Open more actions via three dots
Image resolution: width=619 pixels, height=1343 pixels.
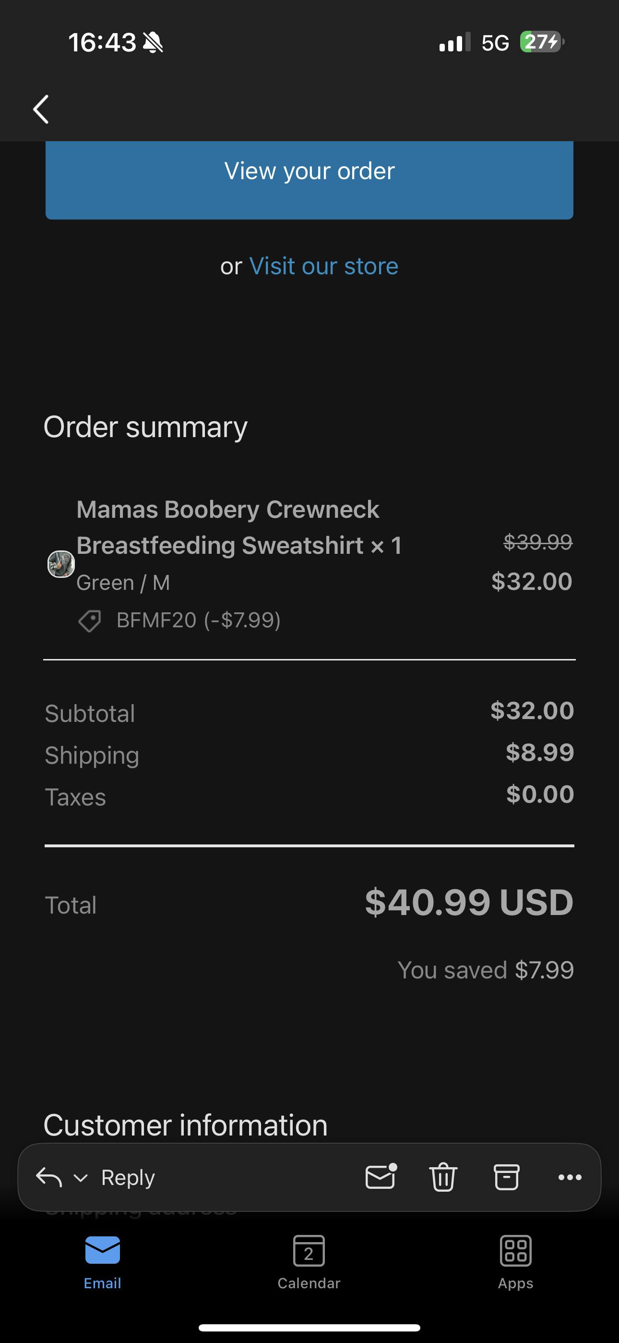pos(570,1177)
